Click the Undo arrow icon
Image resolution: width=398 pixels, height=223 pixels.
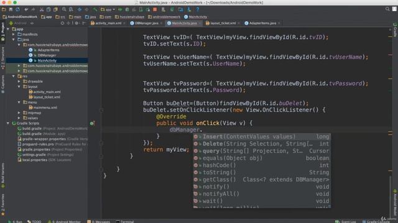pyautogui.click(x=26, y=9)
